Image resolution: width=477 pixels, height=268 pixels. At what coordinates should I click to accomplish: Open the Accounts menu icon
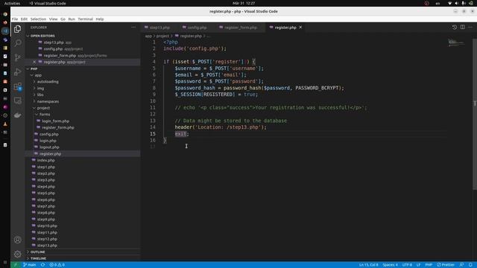tap(18, 240)
